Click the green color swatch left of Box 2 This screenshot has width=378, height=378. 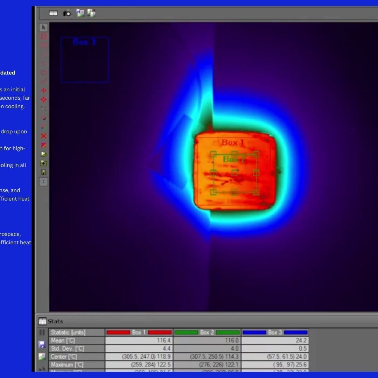point(186,332)
